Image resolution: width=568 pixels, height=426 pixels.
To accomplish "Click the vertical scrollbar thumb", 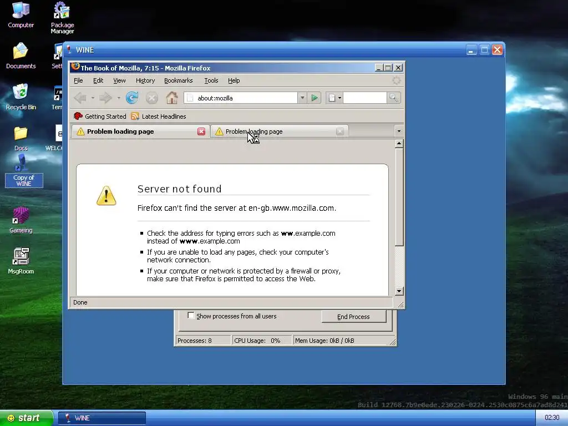I will [x=399, y=197].
